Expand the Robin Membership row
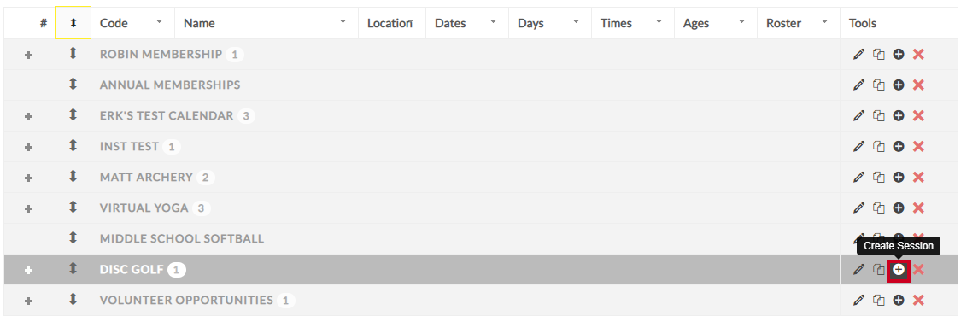This screenshot has width=961, height=316. (28, 56)
